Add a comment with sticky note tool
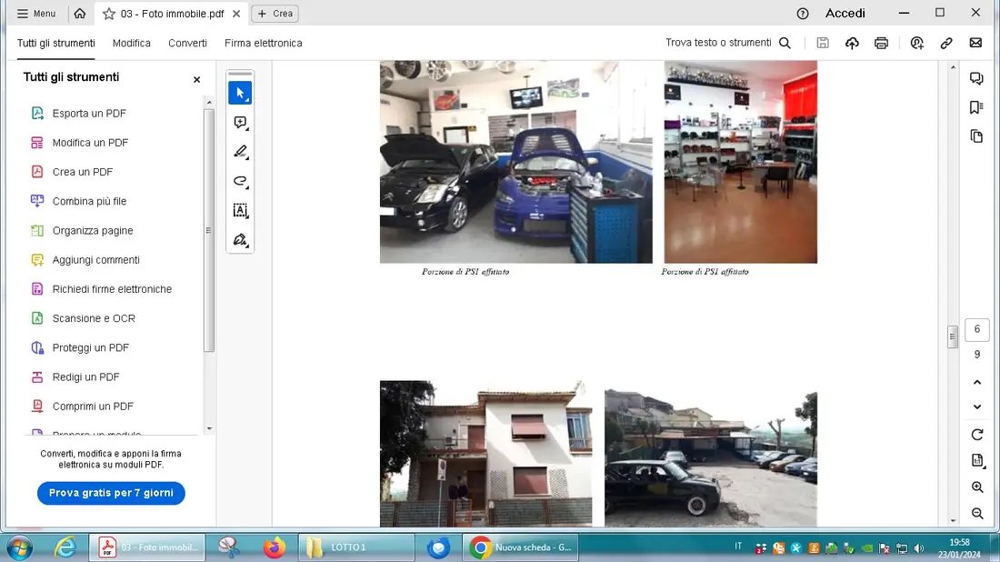 click(240, 123)
